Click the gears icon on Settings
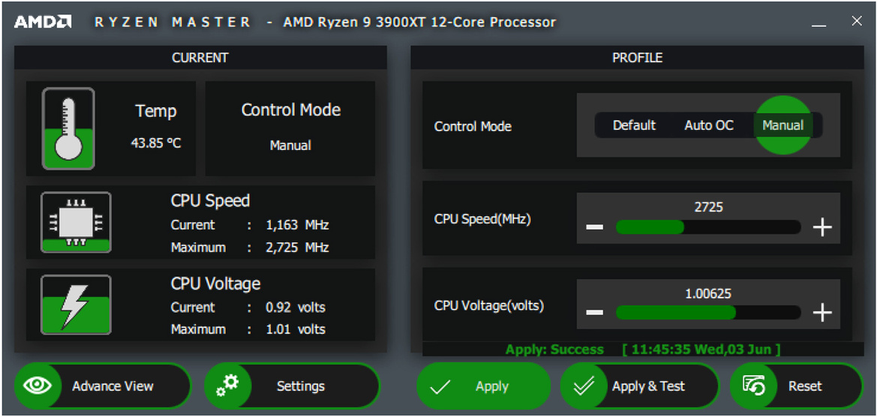The height and width of the screenshot is (417, 877). pos(227,385)
